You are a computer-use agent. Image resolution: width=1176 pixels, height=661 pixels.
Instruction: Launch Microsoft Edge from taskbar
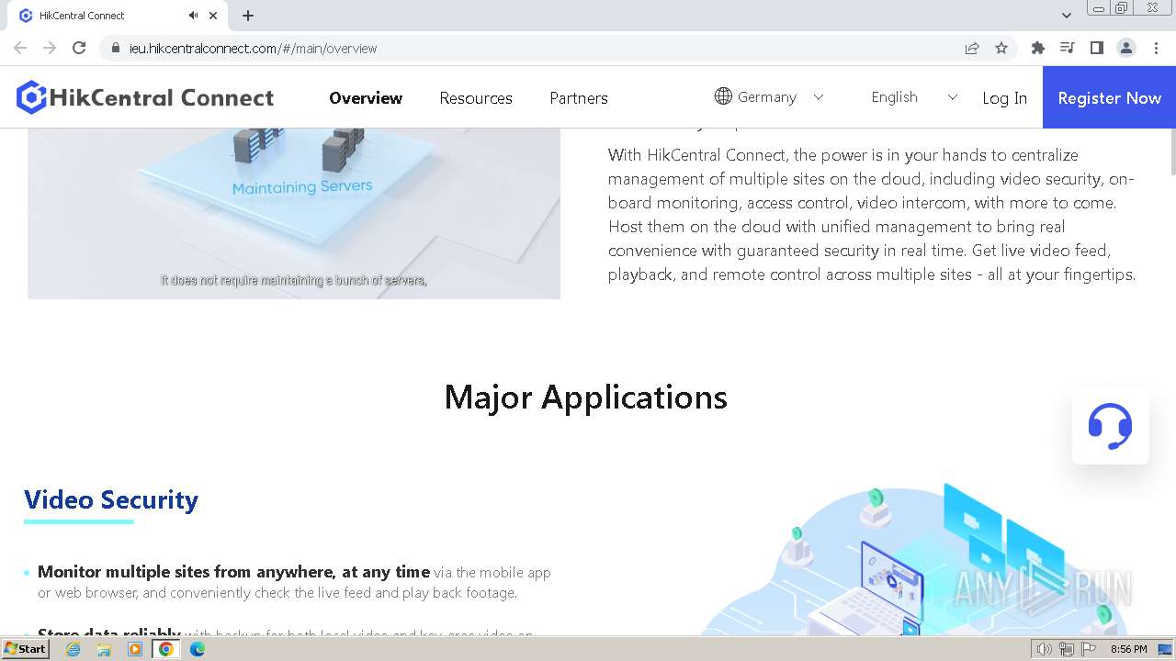198,649
